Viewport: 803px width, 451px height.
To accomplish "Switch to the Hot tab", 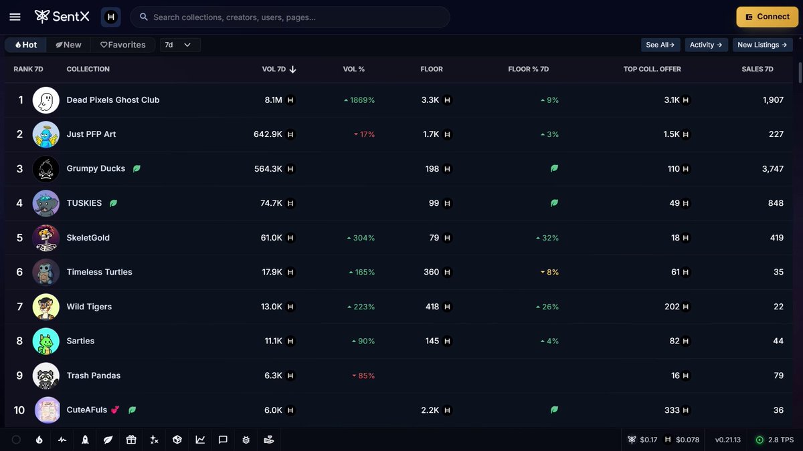I will (25, 45).
